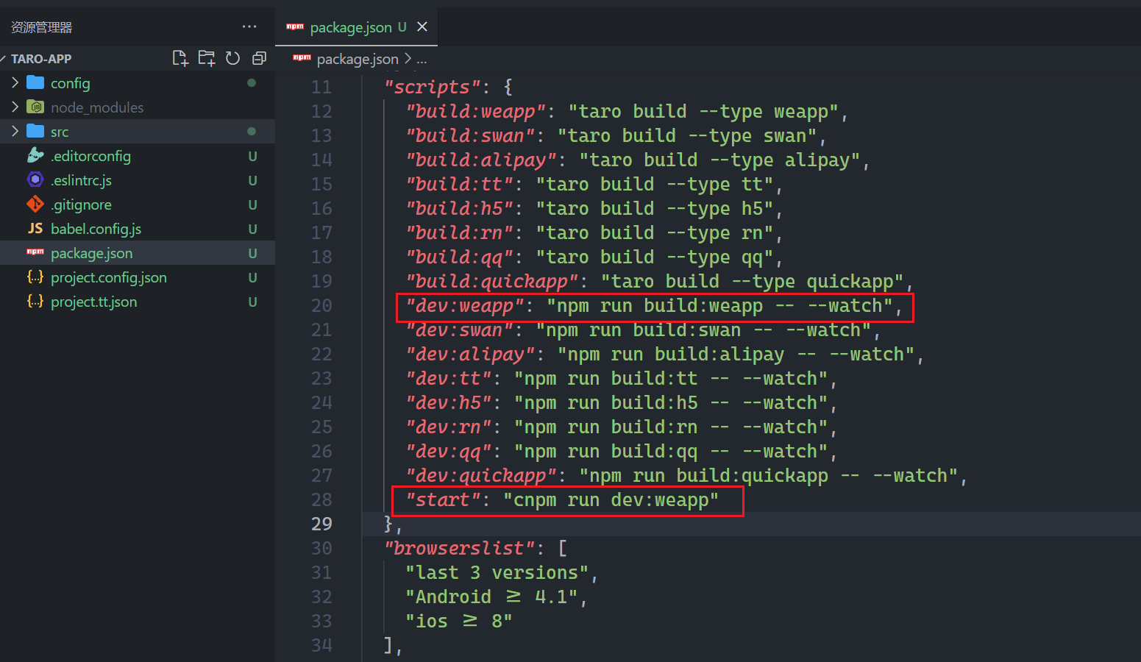
Task: Open the config folder
Action: (x=71, y=83)
